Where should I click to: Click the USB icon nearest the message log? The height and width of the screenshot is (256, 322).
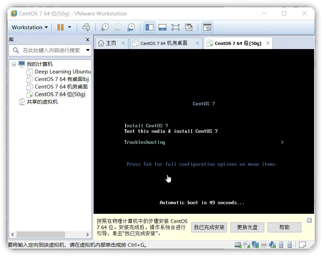coord(290,245)
